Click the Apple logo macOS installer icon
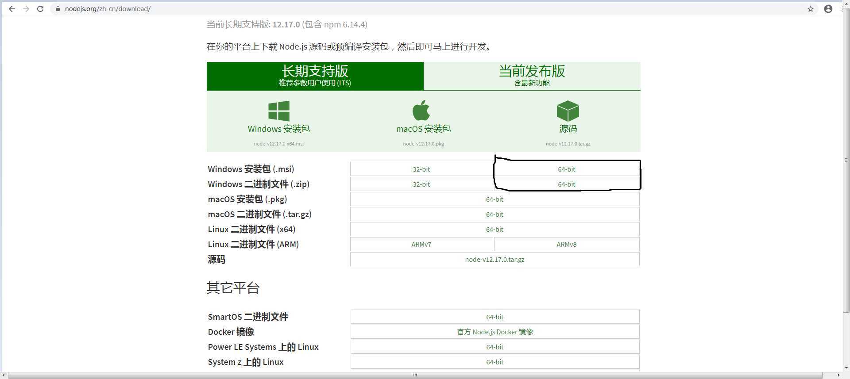This screenshot has height=379, width=850. click(421, 110)
